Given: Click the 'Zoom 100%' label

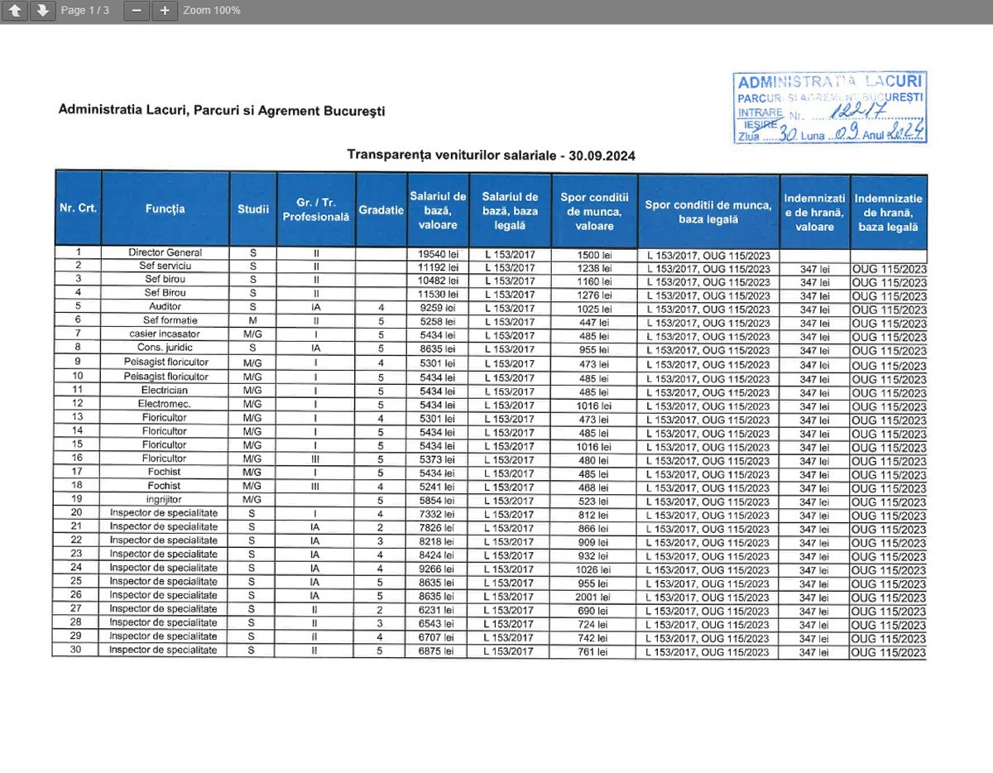Looking at the screenshot, I should (212, 11).
